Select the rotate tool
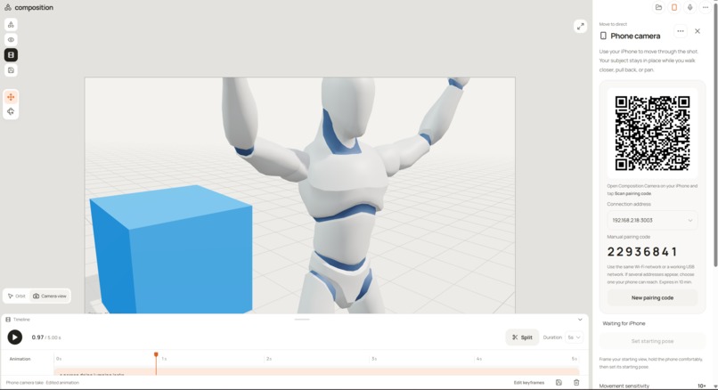The width and height of the screenshot is (718, 390). (x=11, y=111)
